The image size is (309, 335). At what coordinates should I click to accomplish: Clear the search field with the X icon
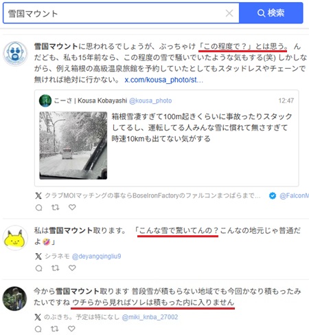(x=229, y=13)
